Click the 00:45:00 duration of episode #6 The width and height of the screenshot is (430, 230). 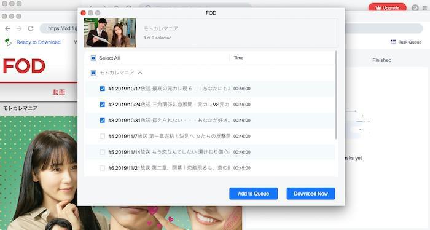click(x=242, y=168)
